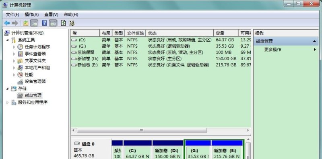Click the drive icon of the (G:) row

(x=74, y=46)
